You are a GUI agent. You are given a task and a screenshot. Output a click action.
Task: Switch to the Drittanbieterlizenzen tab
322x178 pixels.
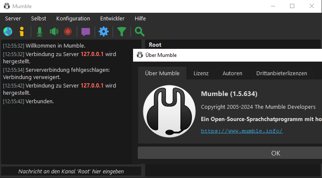click(x=281, y=73)
